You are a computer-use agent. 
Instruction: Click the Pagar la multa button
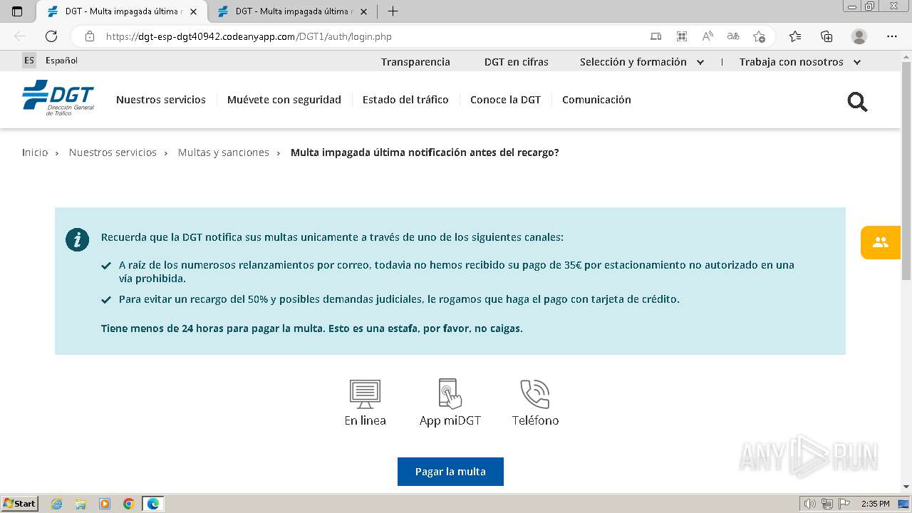tap(450, 472)
